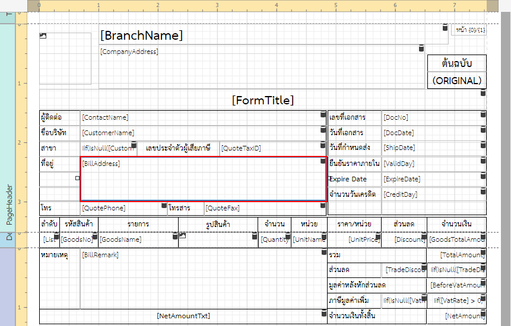Viewport: 511px width, 326px height.
Task: Click the Expire Date label
Action: click(x=354, y=179)
